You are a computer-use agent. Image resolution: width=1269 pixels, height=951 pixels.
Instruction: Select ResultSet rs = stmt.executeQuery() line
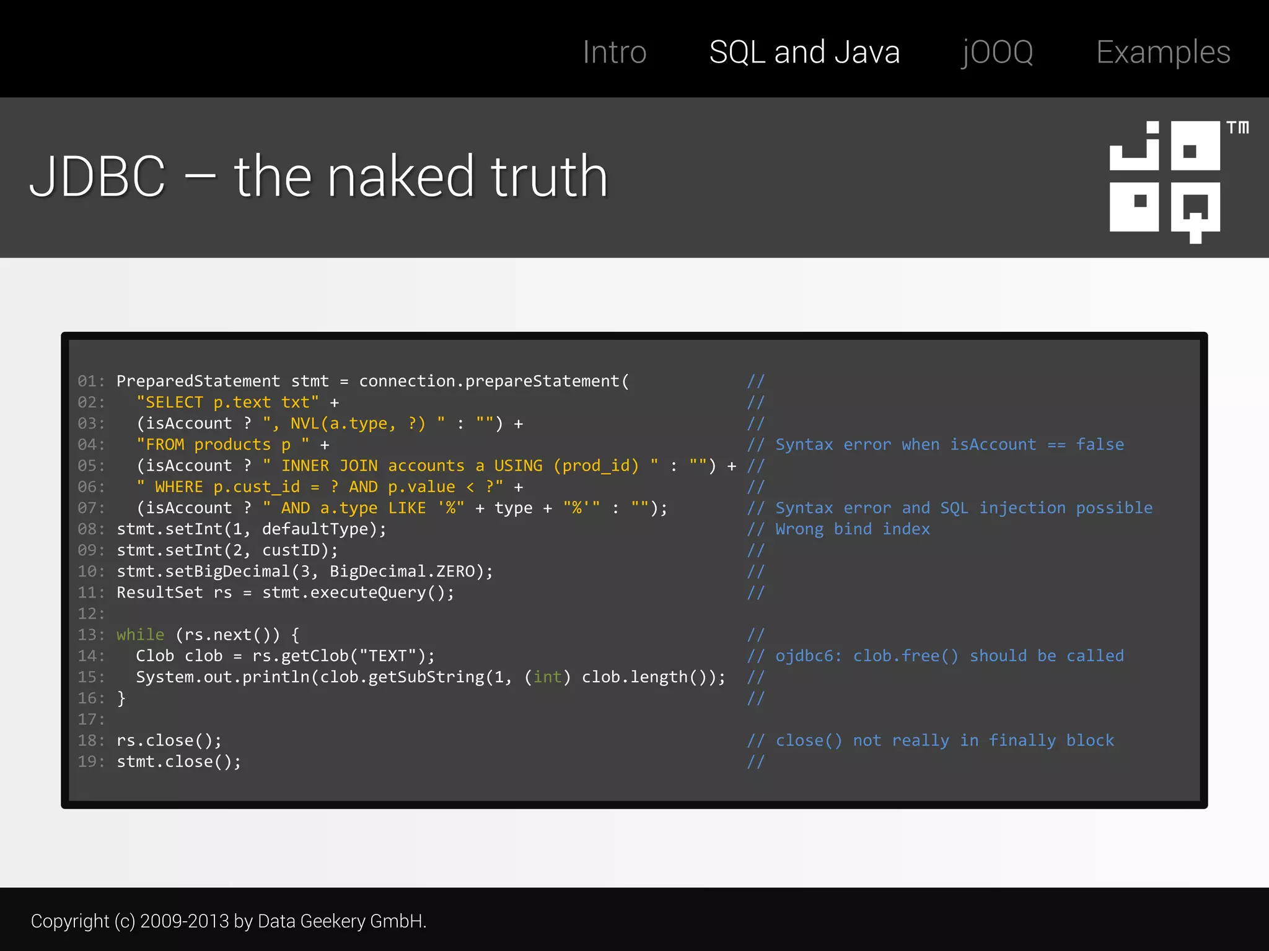click(286, 593)
